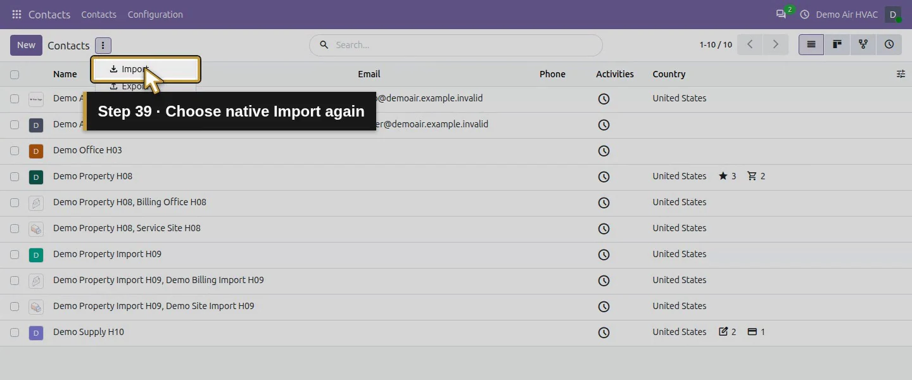The width and height of the screenshot is (912, 380).
Task: Sort by Email column header
Action: pyautogui.click(x=369, y=74)
